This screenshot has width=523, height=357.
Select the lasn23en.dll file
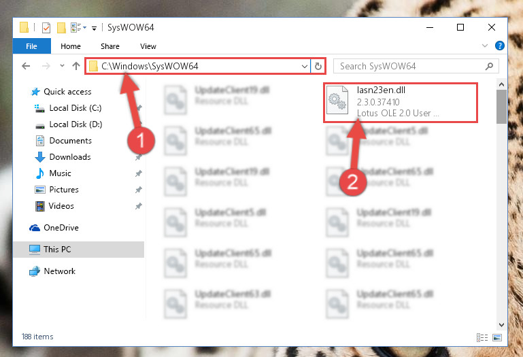pos(400,102)
